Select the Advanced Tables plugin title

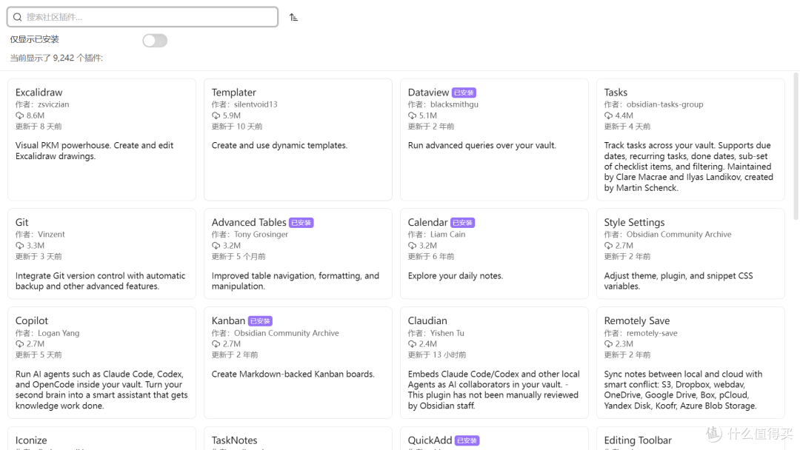(x=249, y=222)
